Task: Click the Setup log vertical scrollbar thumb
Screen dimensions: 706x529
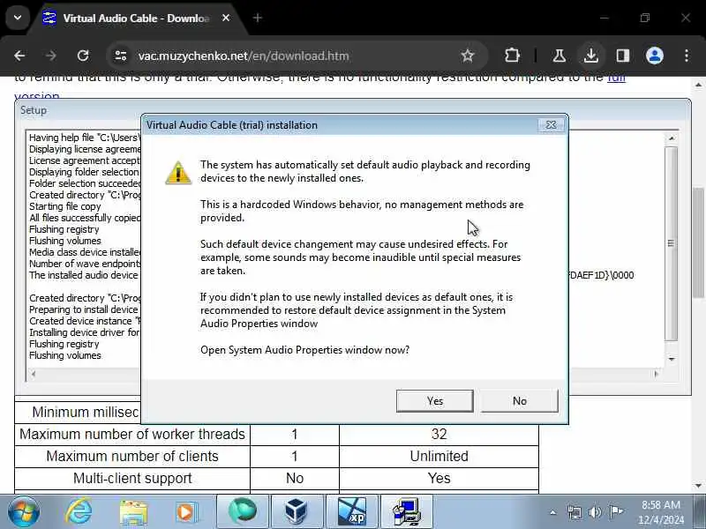Action: (x=672, y=243)
